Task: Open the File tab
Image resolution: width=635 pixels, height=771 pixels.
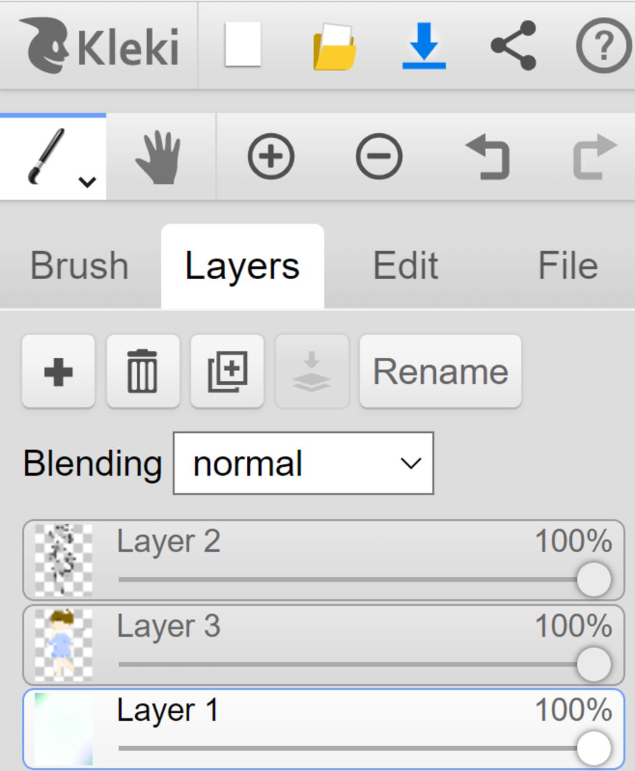Action: point(567,265)
